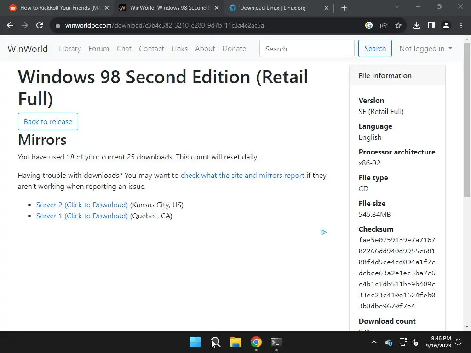The image size is (471, 353).
Task: Open taskbar Search icon
Action: coord(216,342)
